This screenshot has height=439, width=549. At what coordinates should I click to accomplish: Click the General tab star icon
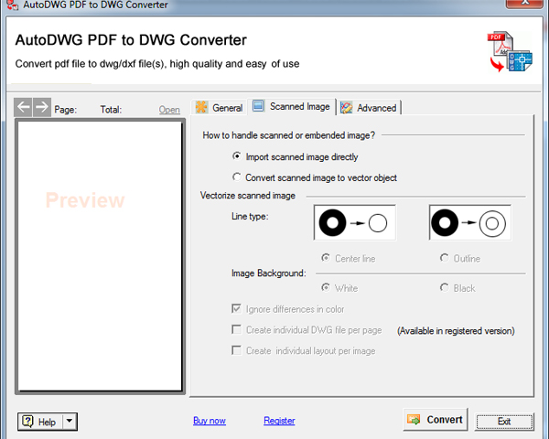coord(201,107)
